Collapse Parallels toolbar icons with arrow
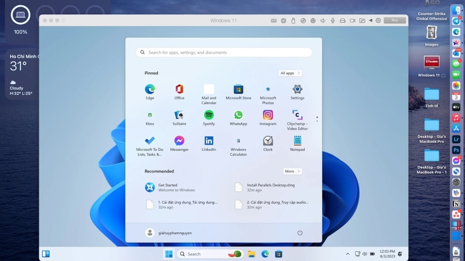Viewport: 465px width, 261px height. tap(370, 20)
